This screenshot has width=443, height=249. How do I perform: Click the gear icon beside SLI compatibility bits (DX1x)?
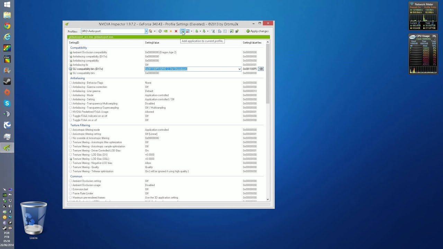(x=71, y=69)
